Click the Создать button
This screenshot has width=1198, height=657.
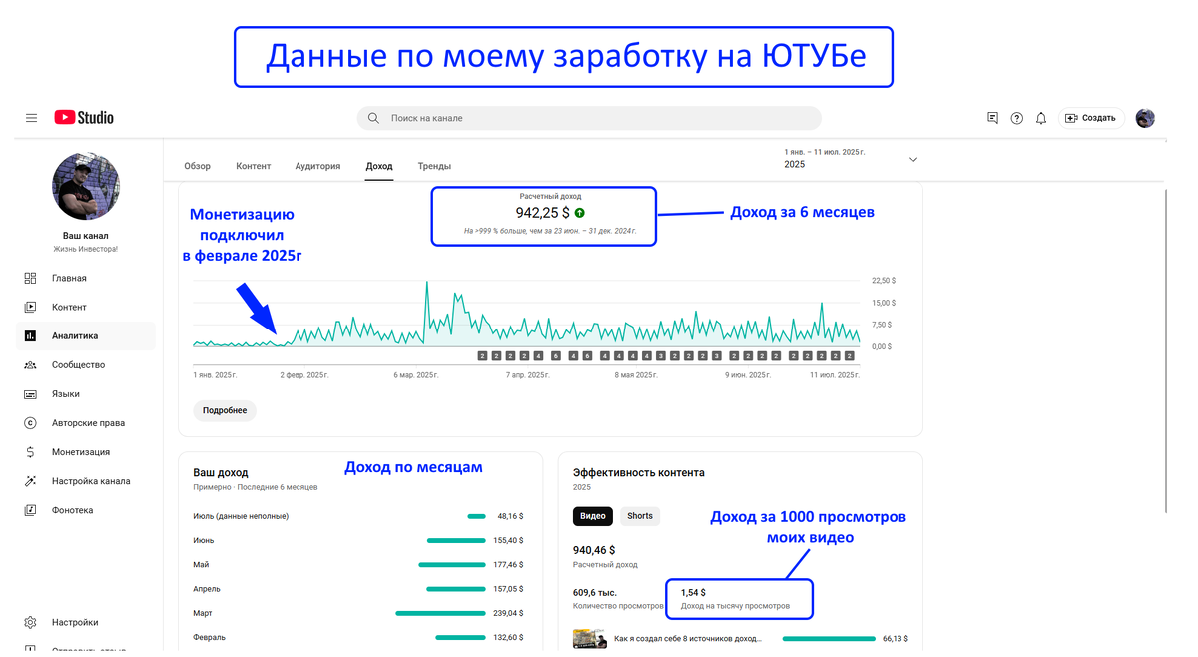point(1091,118)
